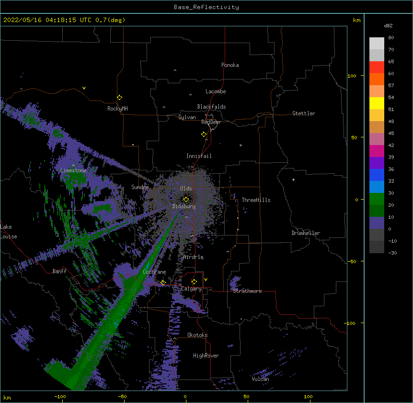
Task: Click the RockyMH label
Action: (x=117, y=109)
